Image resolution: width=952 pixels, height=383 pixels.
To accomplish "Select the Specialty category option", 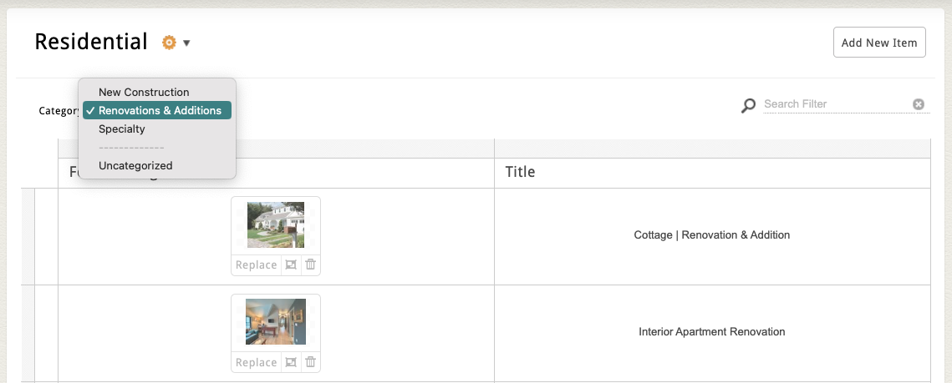I will 122,129.
